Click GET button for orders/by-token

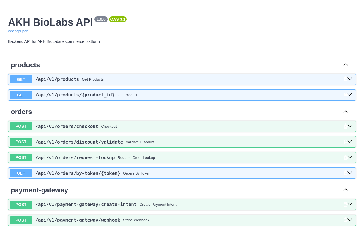click(21, 173)
